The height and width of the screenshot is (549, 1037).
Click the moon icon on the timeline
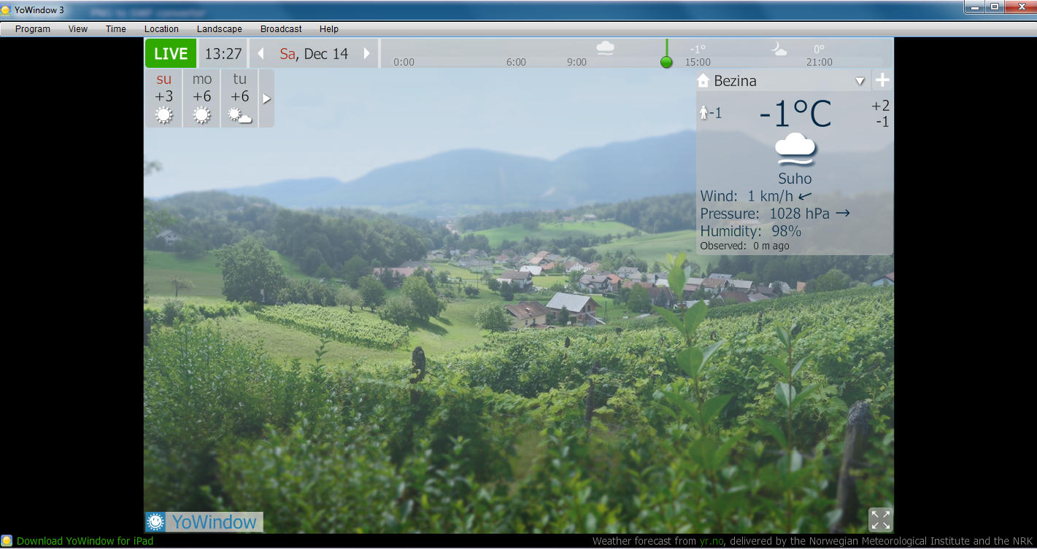pyautogui.click(x=779, y=49)
